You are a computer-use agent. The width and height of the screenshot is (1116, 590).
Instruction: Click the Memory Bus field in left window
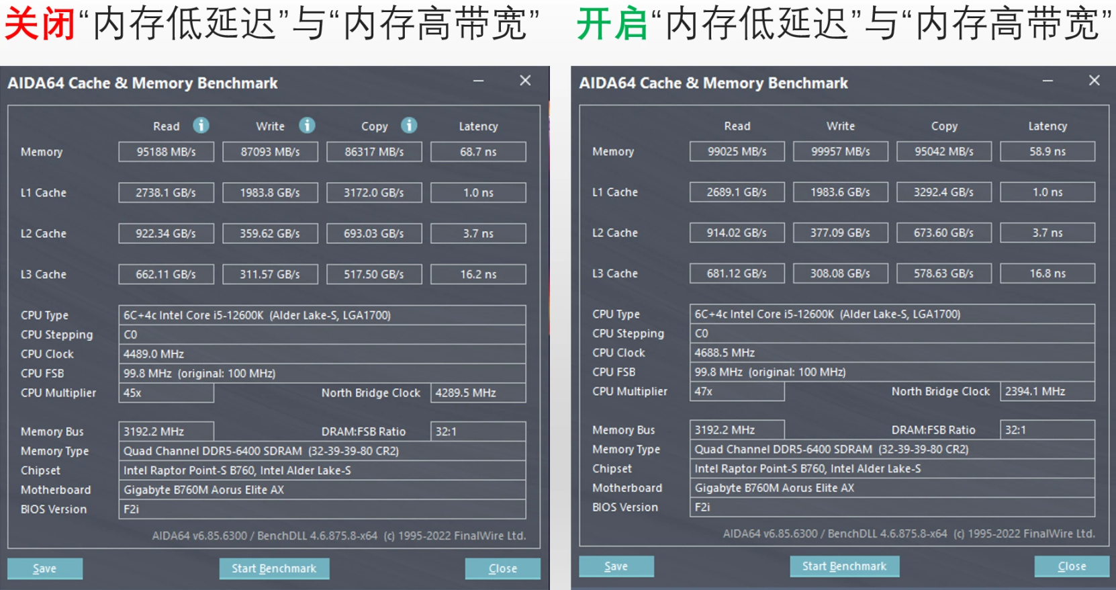[167, 431]
